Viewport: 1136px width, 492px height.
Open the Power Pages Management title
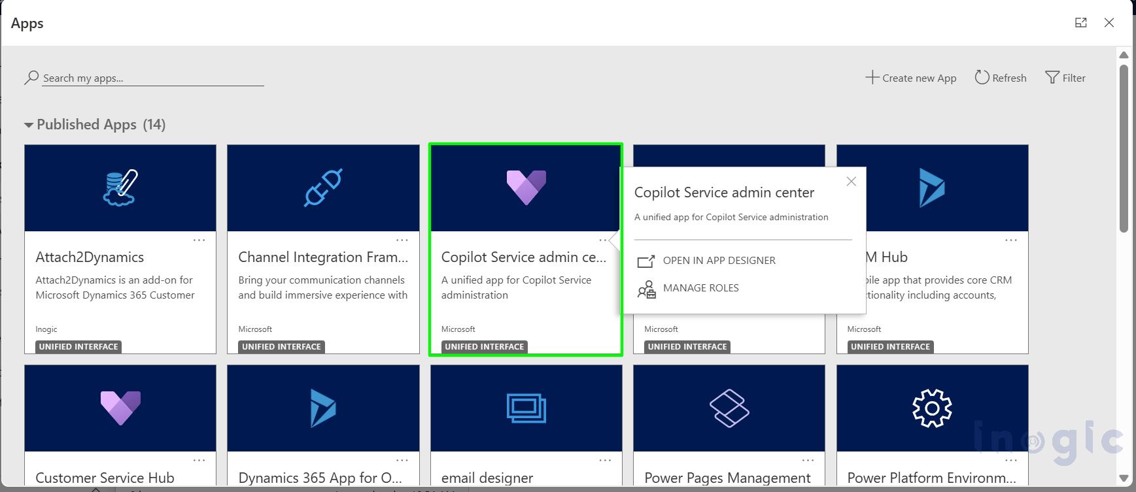pos(727,478)
